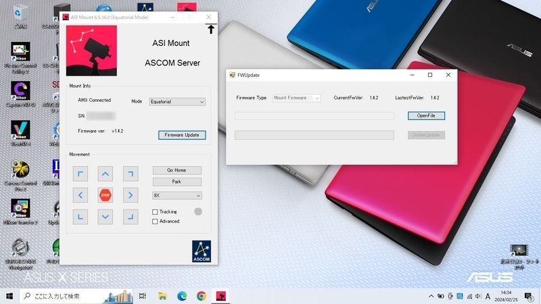Click the left arrow movement button

80,195
